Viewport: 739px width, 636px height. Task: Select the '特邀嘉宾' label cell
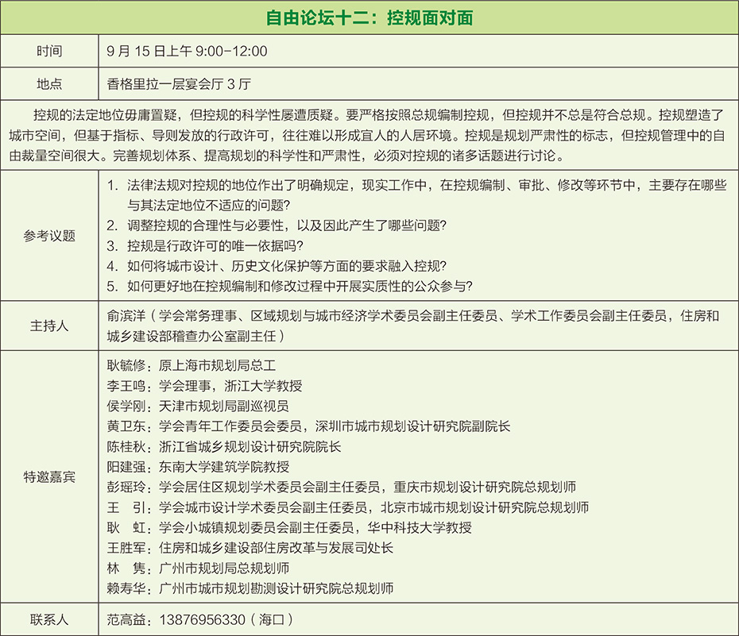pos(49,477)
